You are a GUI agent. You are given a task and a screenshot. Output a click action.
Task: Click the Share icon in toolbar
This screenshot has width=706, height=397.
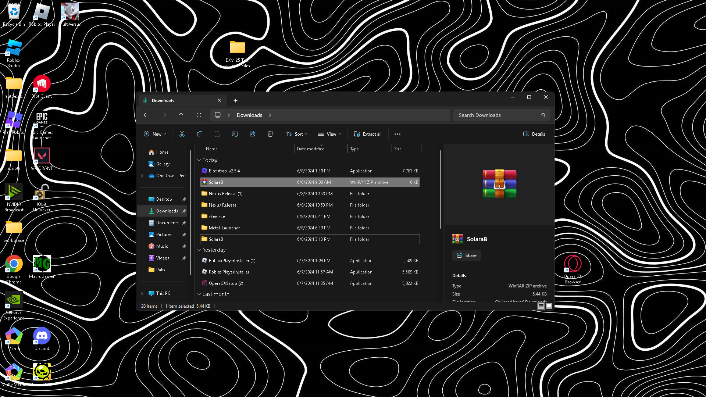click(x=253, y=134)
